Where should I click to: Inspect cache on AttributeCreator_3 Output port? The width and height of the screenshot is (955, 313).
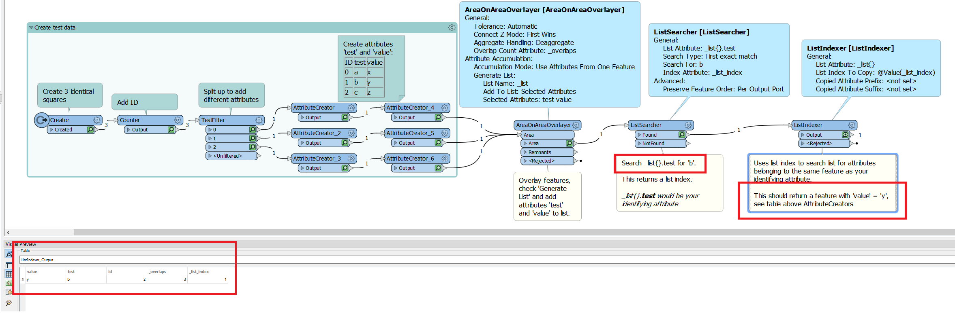click(x=345, y=168)
